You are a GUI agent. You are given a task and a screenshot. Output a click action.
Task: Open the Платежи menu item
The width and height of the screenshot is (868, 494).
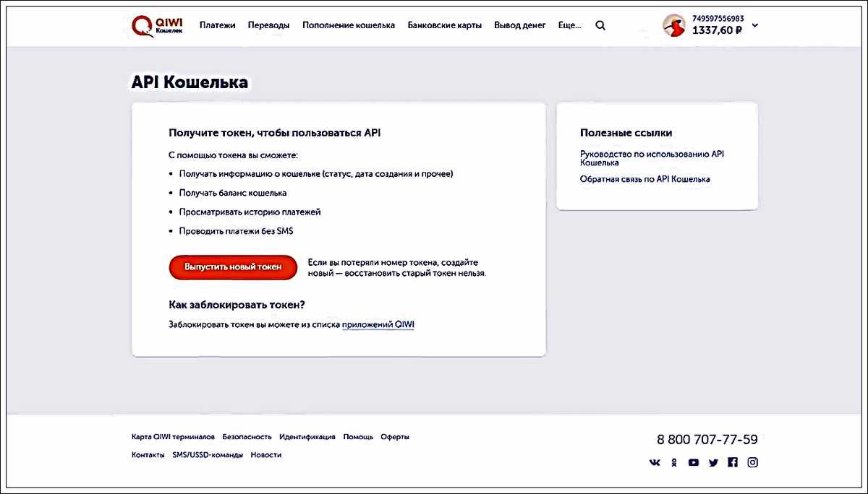(218, 25)
